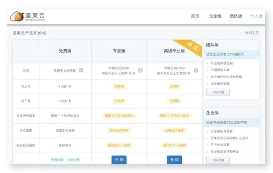The width and height of the screenshot is (273, 173).
Task: Click the 专业版 column header
Action: pos(119,51)
